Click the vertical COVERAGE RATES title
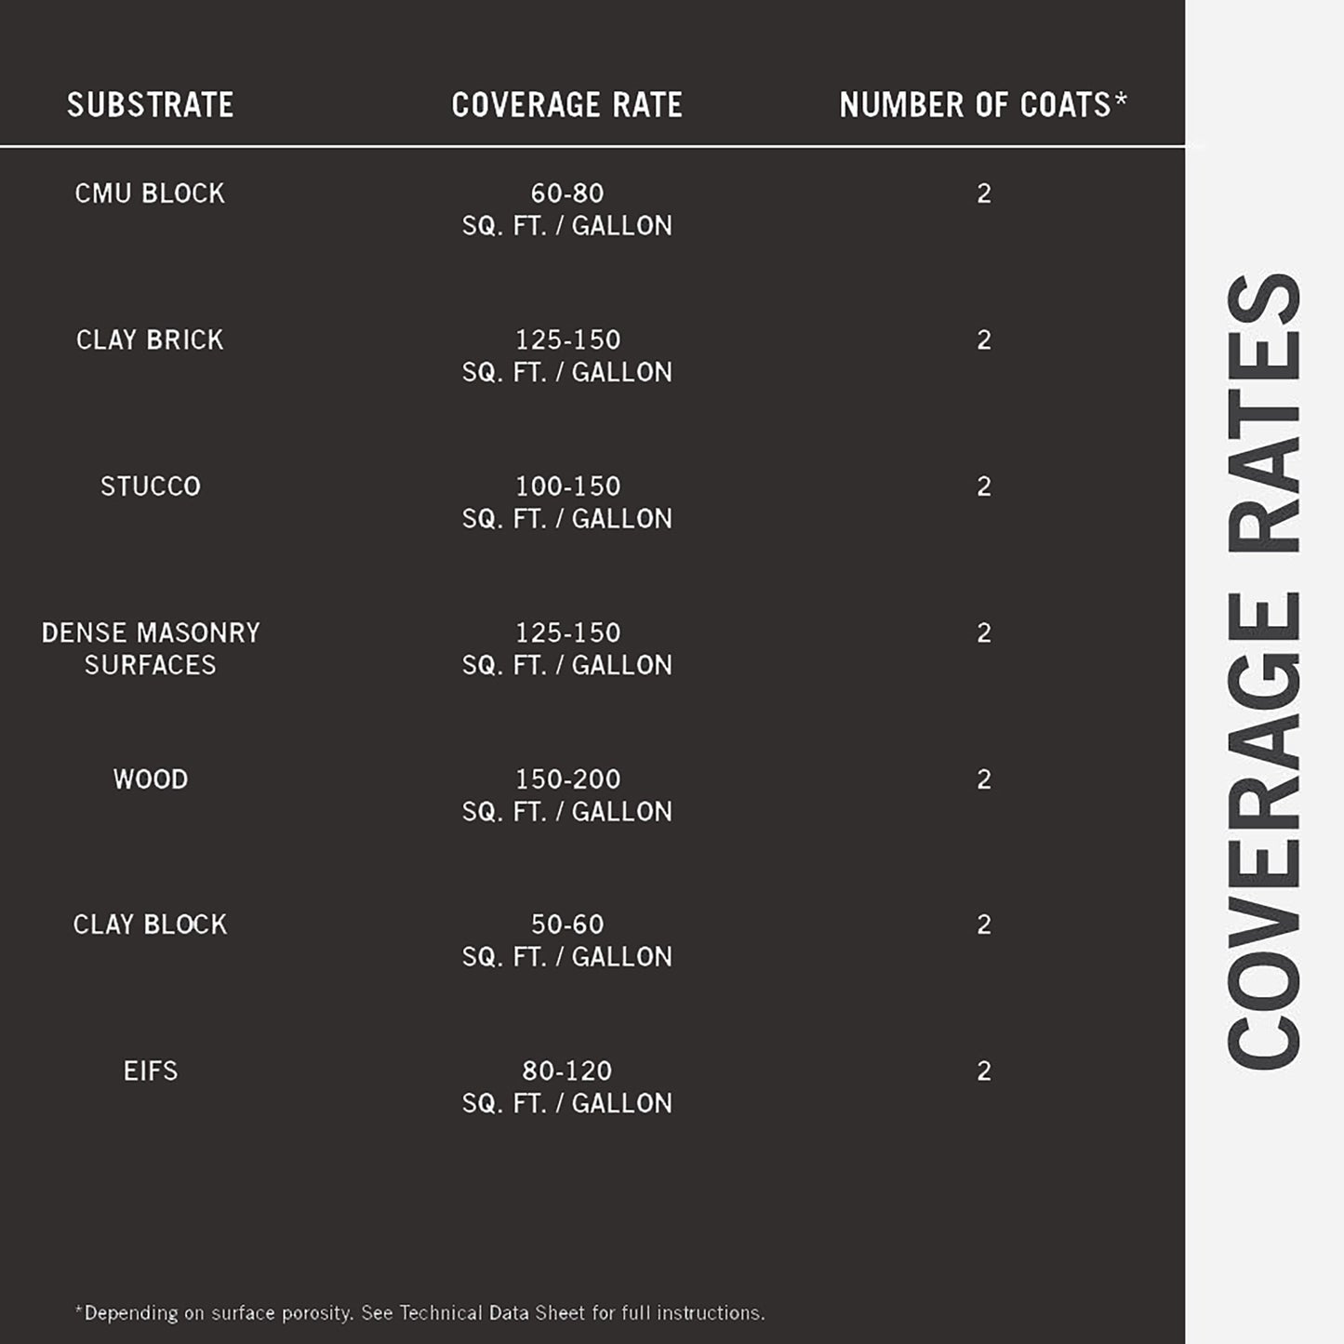The height and width of the screenshot is (1344, 1344). [1263, 672]
